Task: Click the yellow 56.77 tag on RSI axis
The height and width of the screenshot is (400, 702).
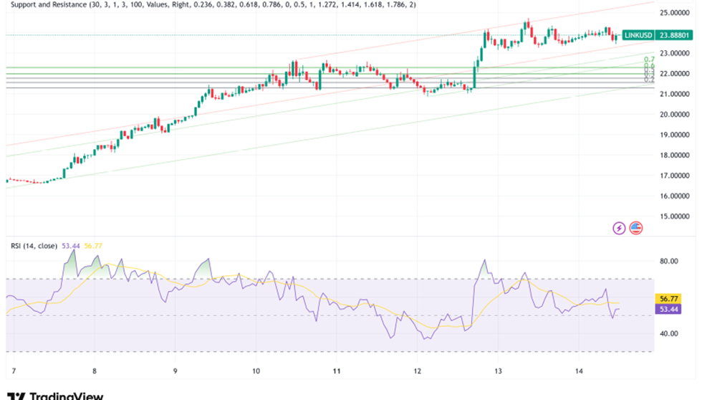Action: [x=668, y=297]
